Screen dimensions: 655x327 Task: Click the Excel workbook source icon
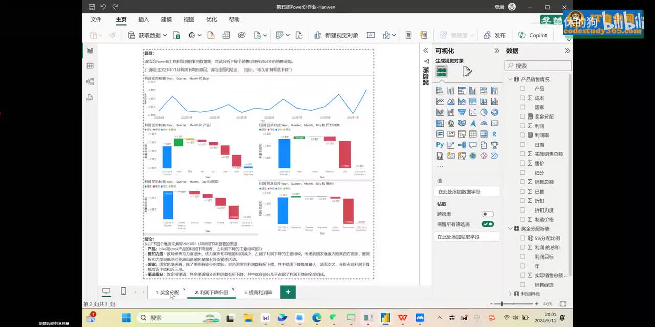[x=177, y=35]
